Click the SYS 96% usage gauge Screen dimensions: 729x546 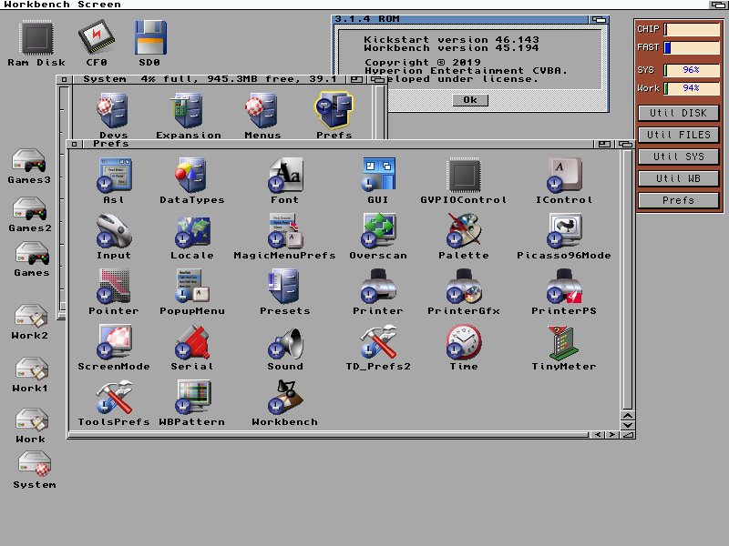[692, 70]
